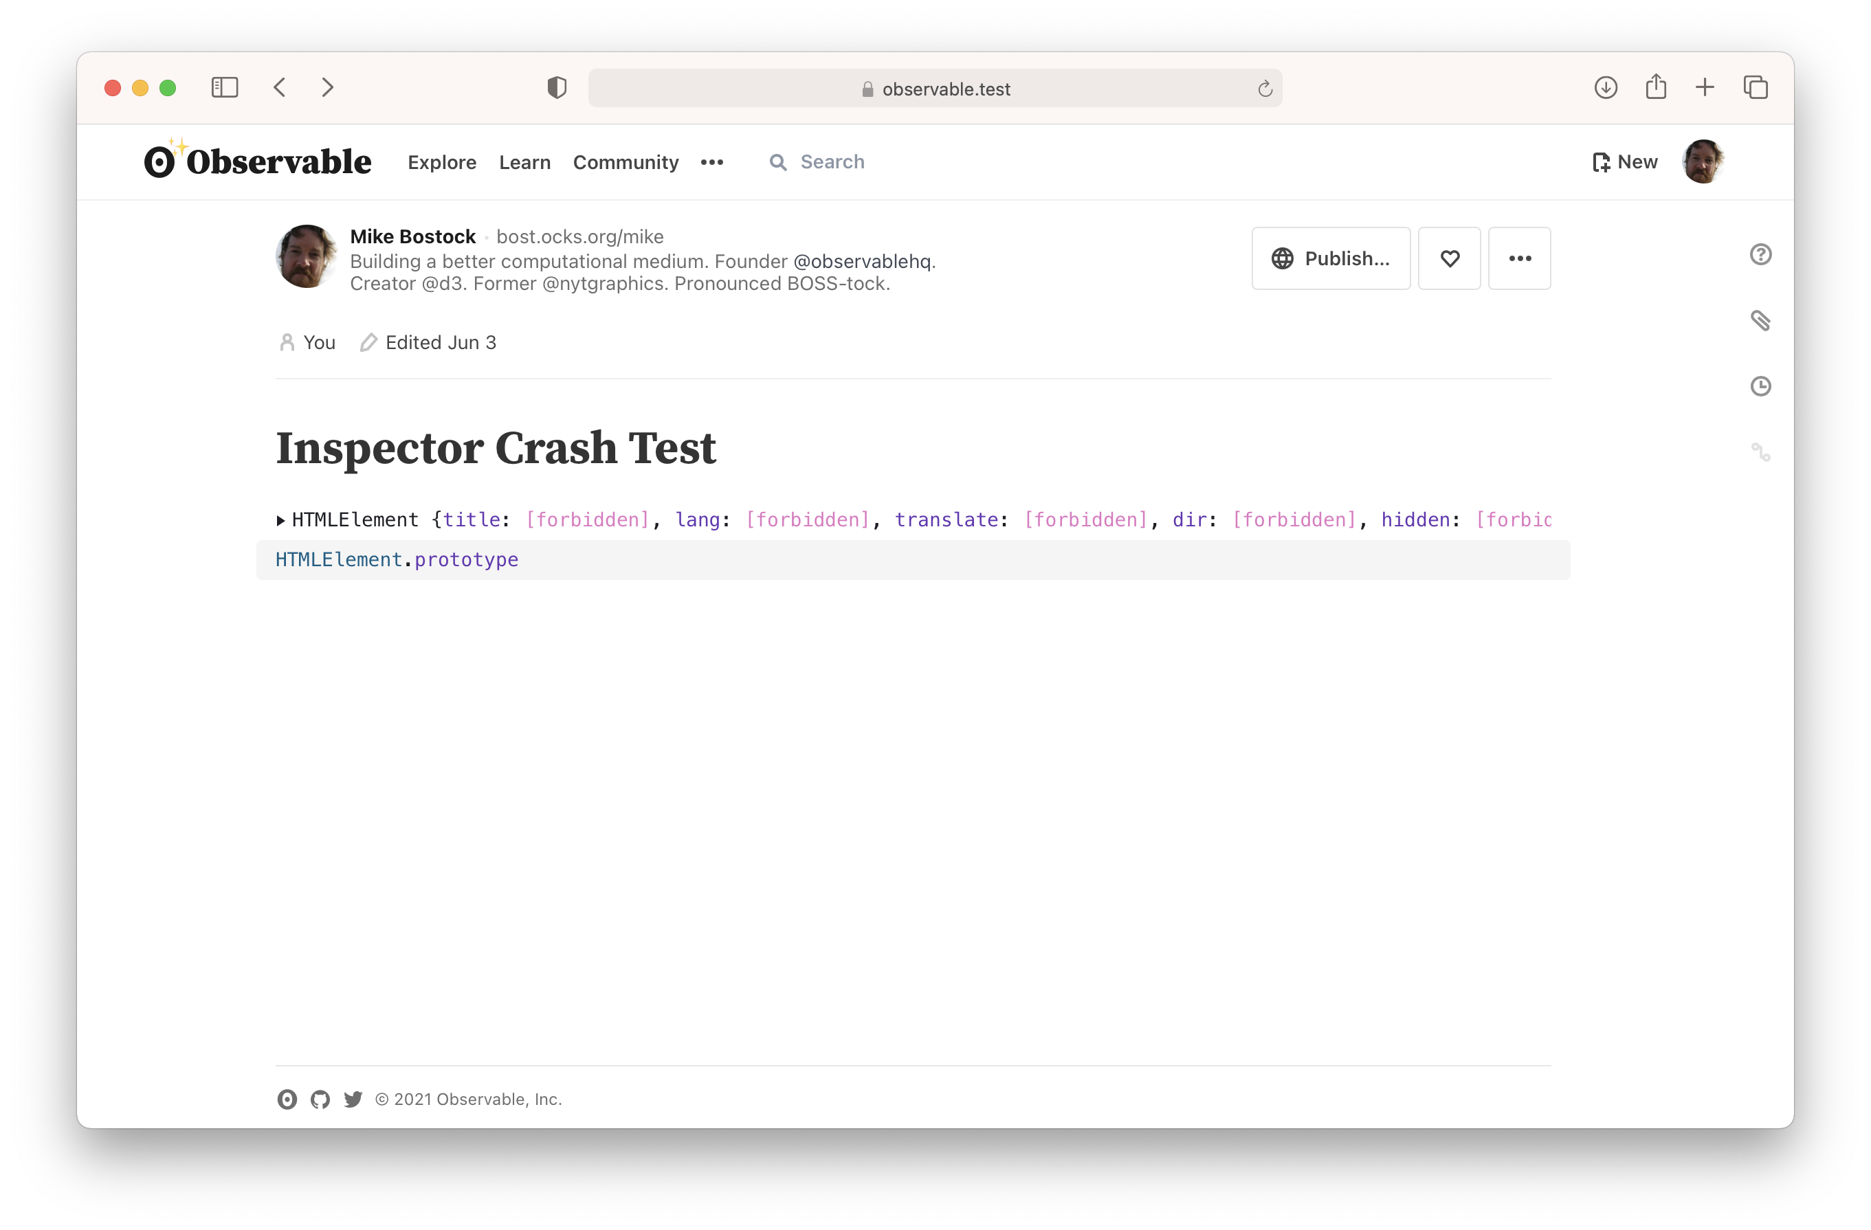The image size is (1871, 1230).
Task: Open the navigation bar ellipsis menu
Action: click(x=711, y=162)
